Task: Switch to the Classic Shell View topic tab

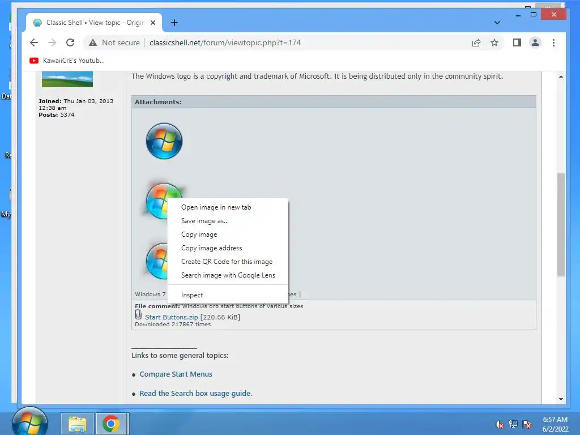Action: 94,23
